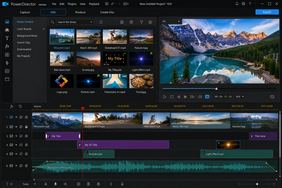Select the split scissors tool below the timeline

tap(46, 184)
